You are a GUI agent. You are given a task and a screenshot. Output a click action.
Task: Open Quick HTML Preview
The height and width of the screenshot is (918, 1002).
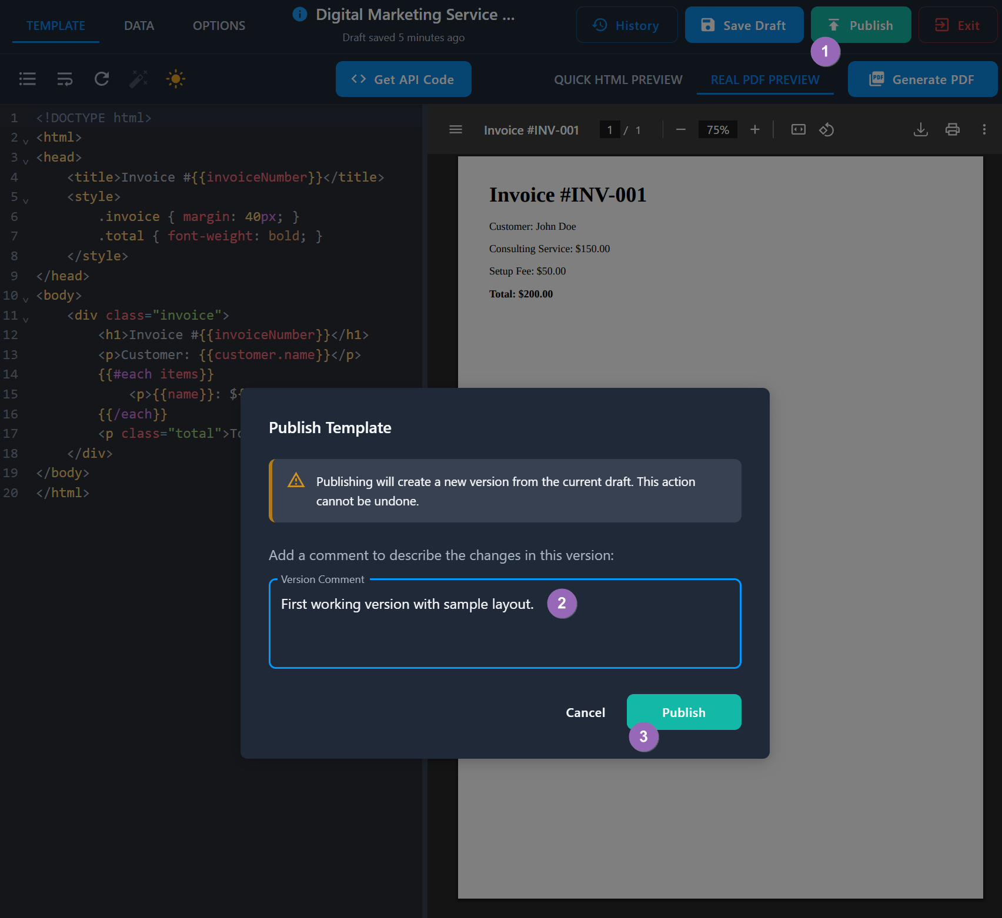(618, 79)
